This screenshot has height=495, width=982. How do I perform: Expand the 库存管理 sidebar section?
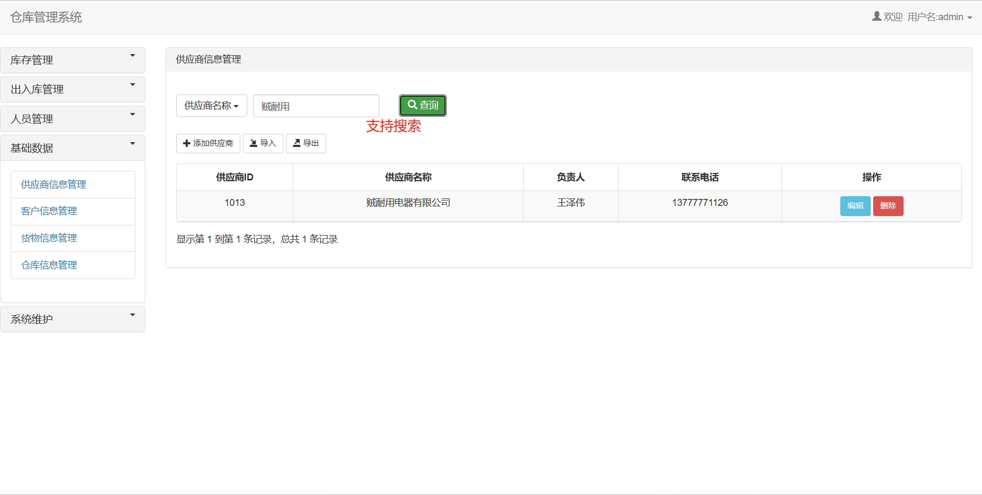(73, 60)
